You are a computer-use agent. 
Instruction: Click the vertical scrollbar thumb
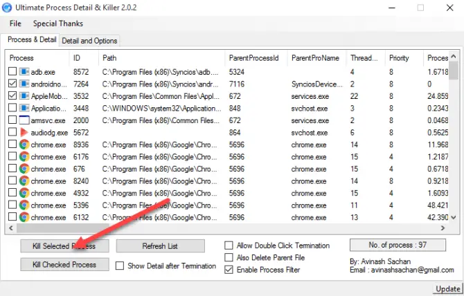(x=454, y=71)
